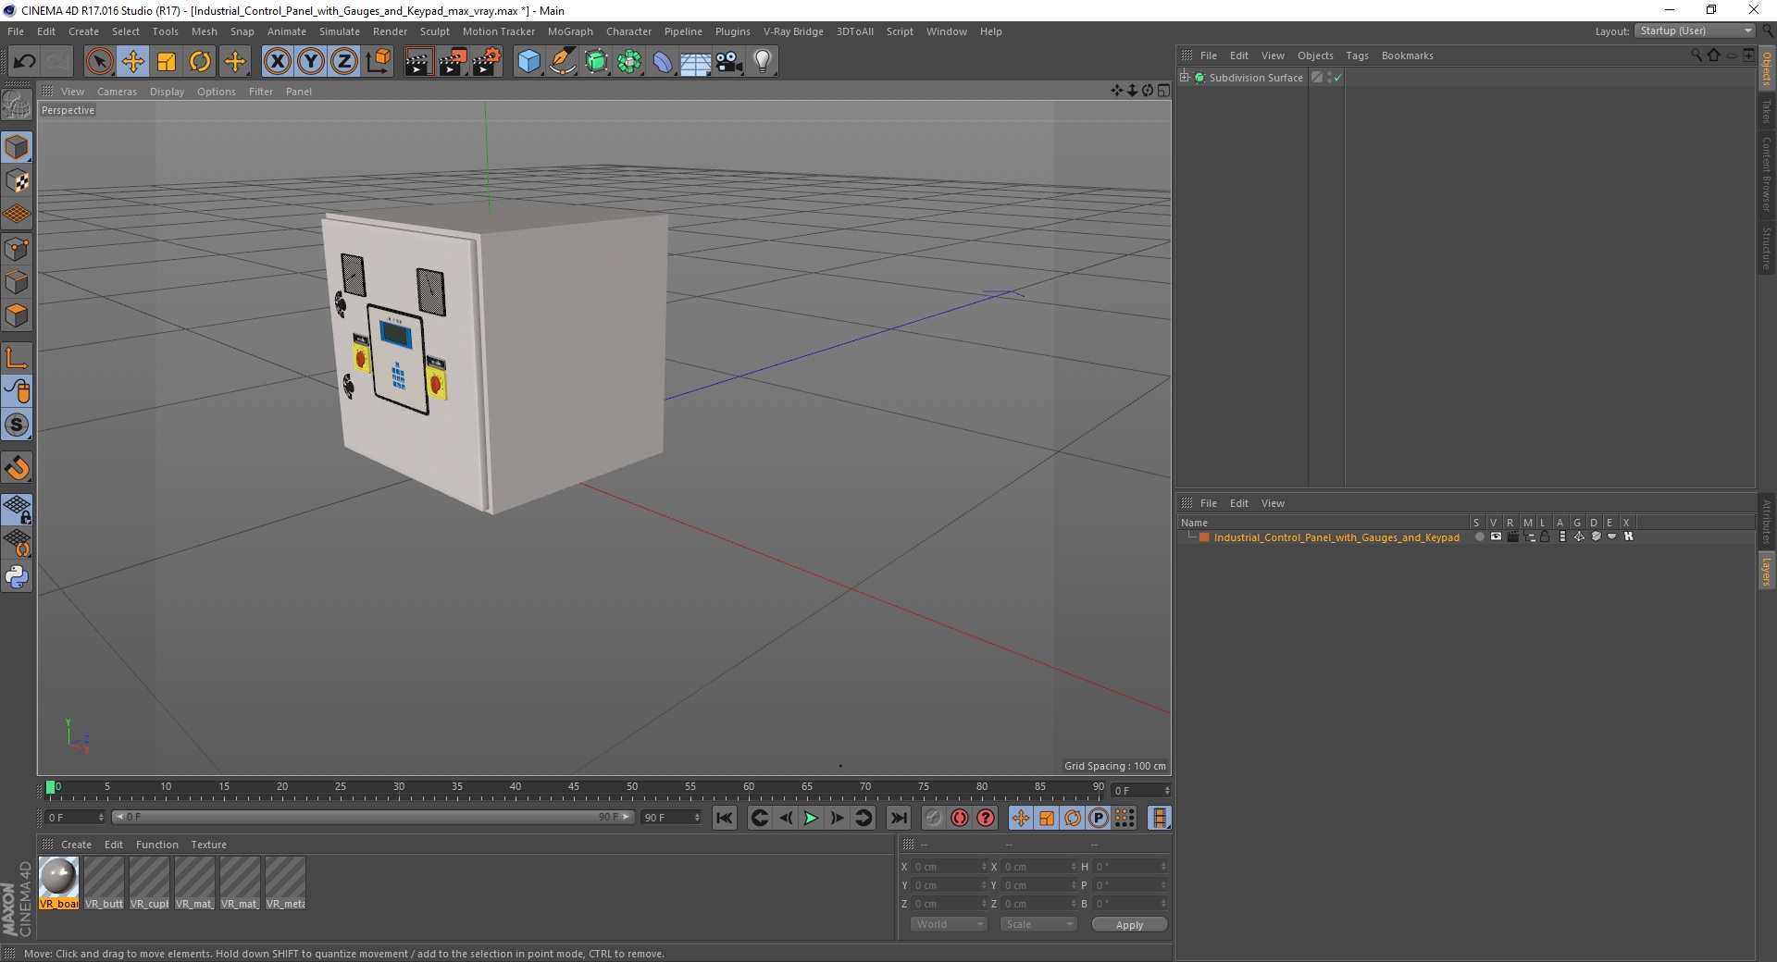Viewport: 1777px width, 962px height.
Task: Add a Cube primitive object
Action: (528, 62)
